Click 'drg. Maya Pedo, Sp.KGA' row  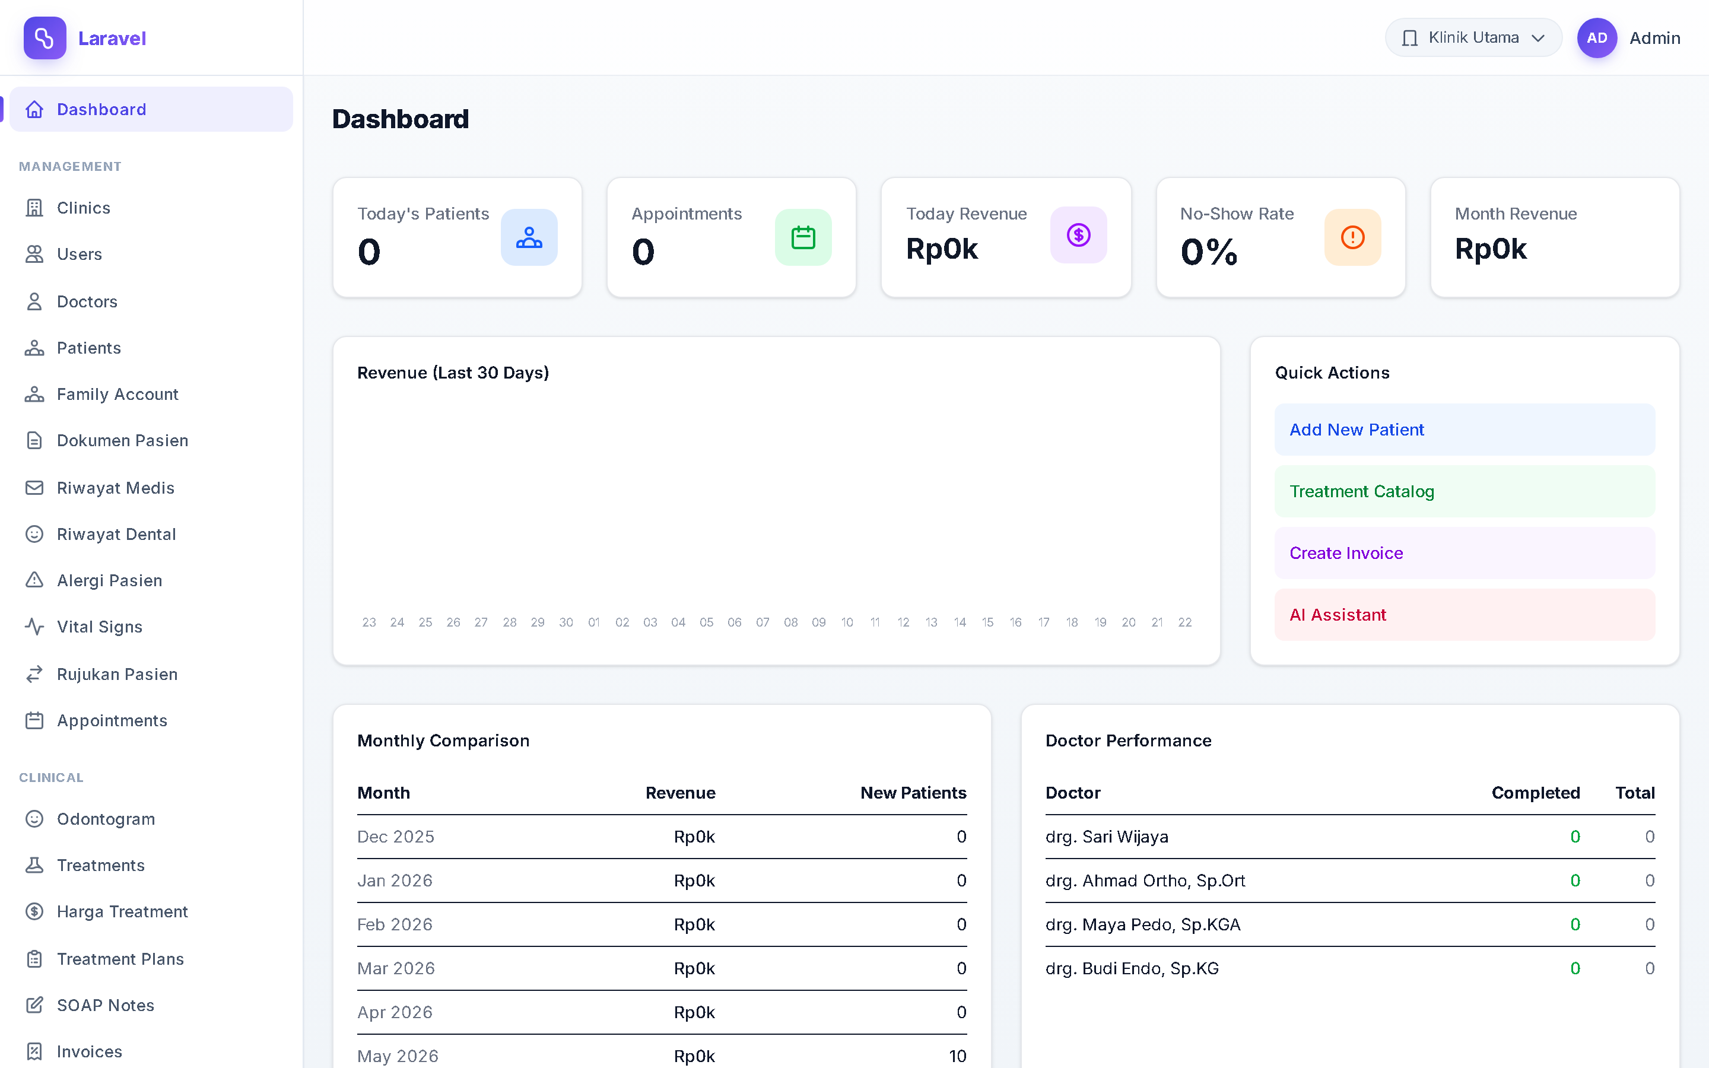tap(1349, 924)
